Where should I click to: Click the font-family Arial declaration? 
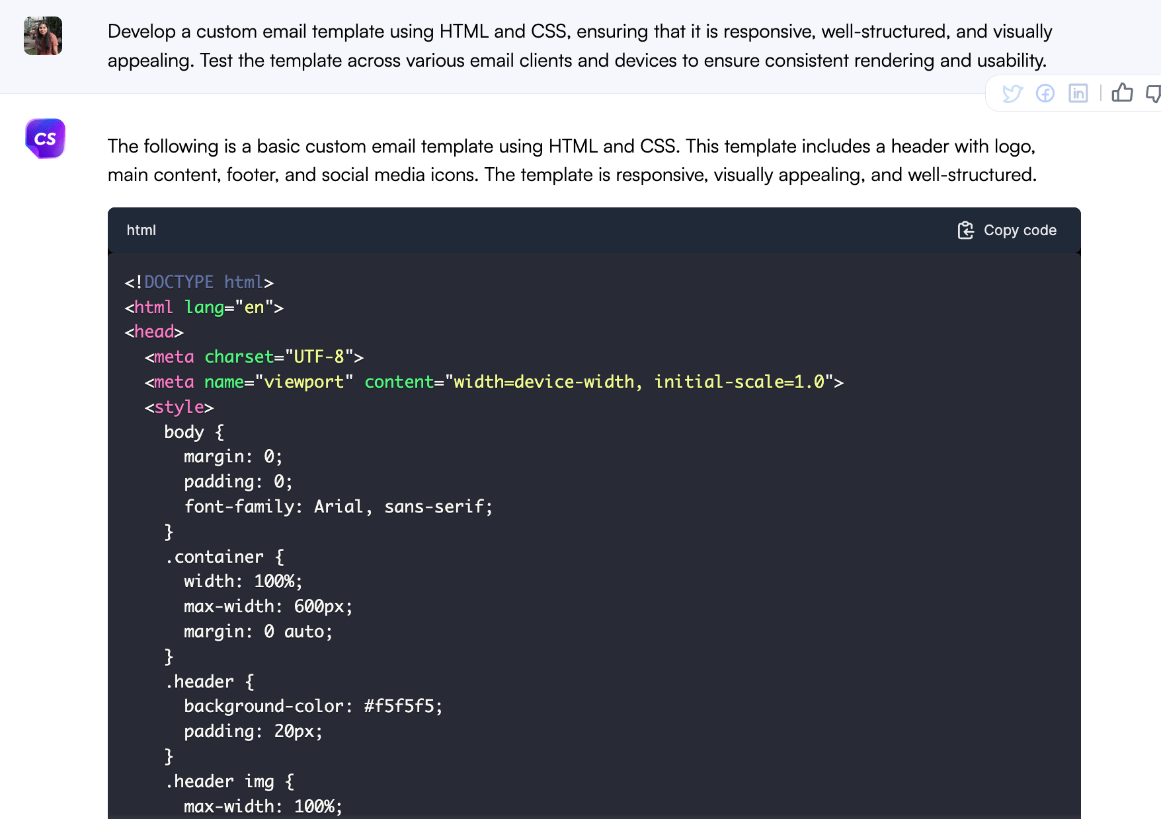338,507
